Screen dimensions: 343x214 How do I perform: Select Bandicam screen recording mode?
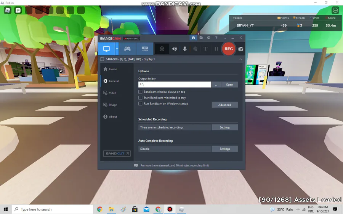pos(106,49)
